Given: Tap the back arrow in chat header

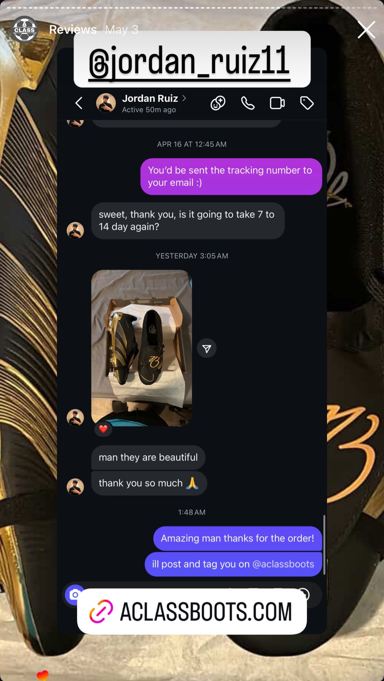Looking at the screenshot, I should point(79,103).
